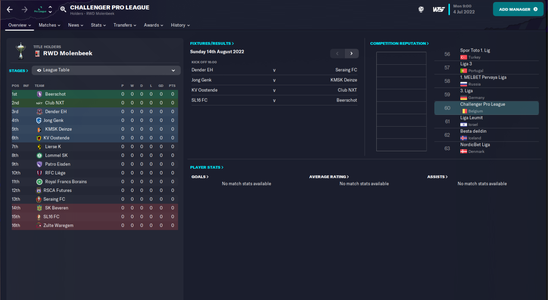Open the Stages link
548x300 pixels.
click(18, 71)
